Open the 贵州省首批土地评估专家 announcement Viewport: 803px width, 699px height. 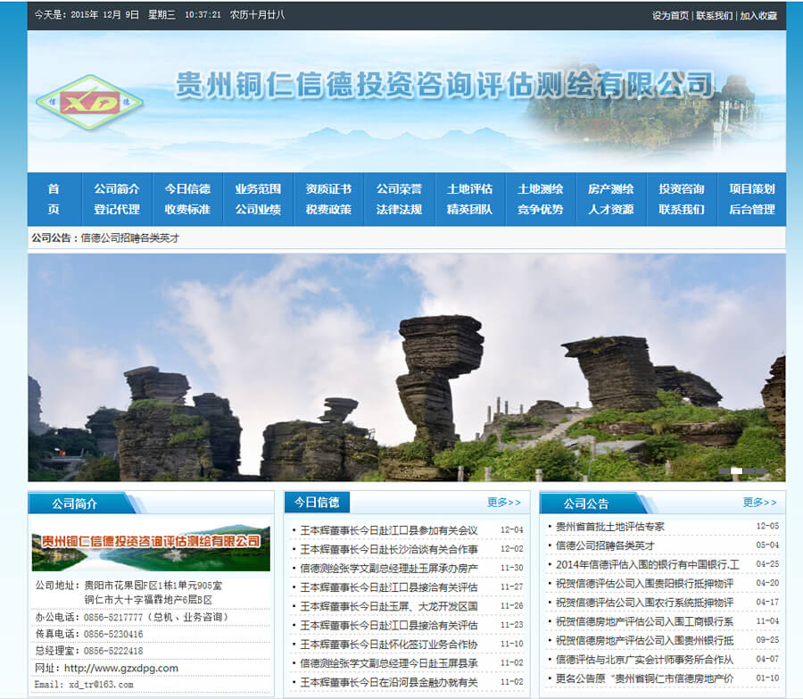coord(609,527)
